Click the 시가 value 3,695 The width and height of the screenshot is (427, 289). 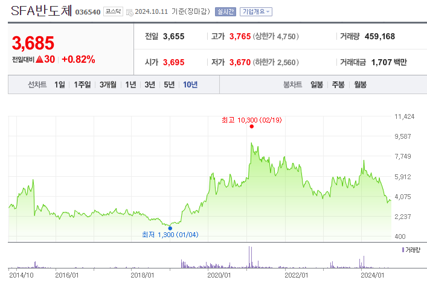174,62
